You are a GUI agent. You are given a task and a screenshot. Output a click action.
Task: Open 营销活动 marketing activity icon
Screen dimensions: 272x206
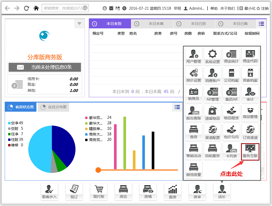[x=194, y=151]
